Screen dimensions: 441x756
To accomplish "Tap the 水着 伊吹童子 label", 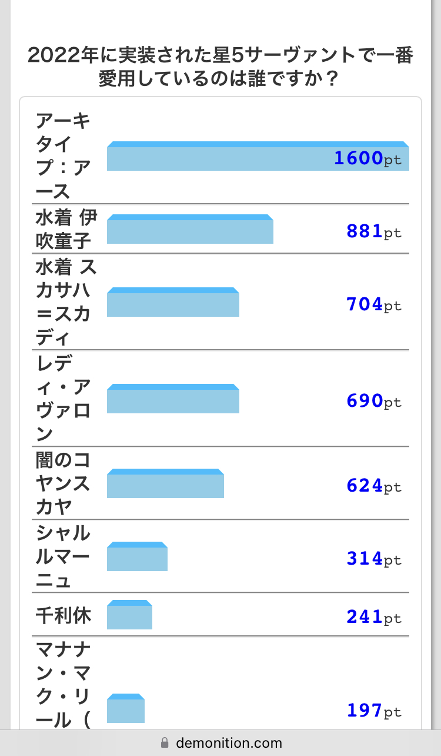I will point(65,229).
